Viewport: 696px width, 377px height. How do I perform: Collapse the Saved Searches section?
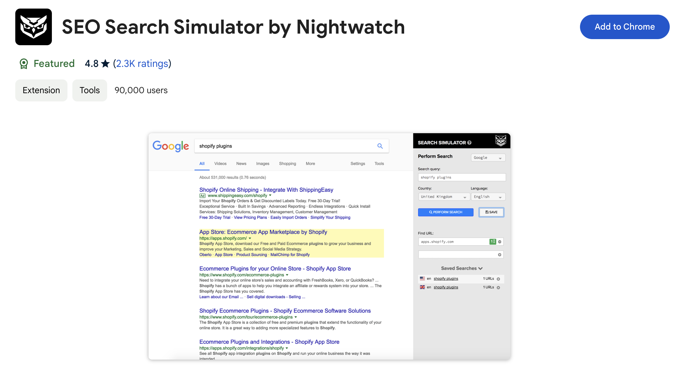click(x=462, y=268)
